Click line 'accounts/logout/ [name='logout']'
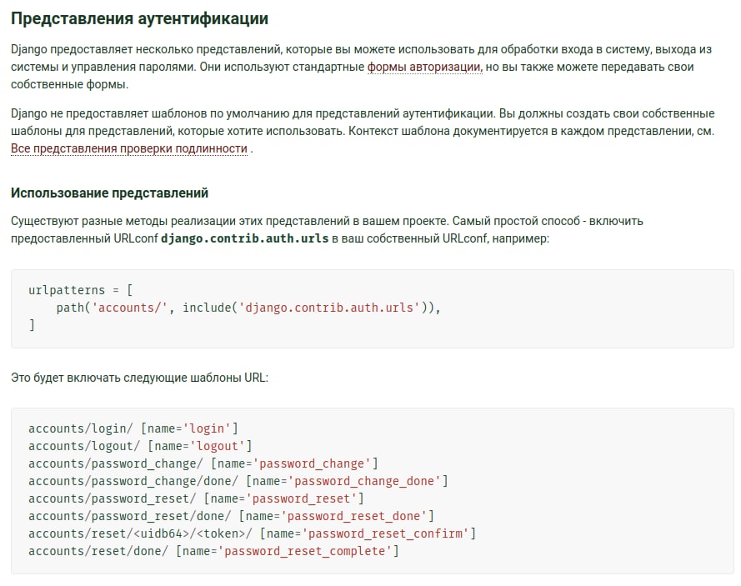The height and width of the screenshot is (586, 741). pyautogui.click(x=140, y=446)
